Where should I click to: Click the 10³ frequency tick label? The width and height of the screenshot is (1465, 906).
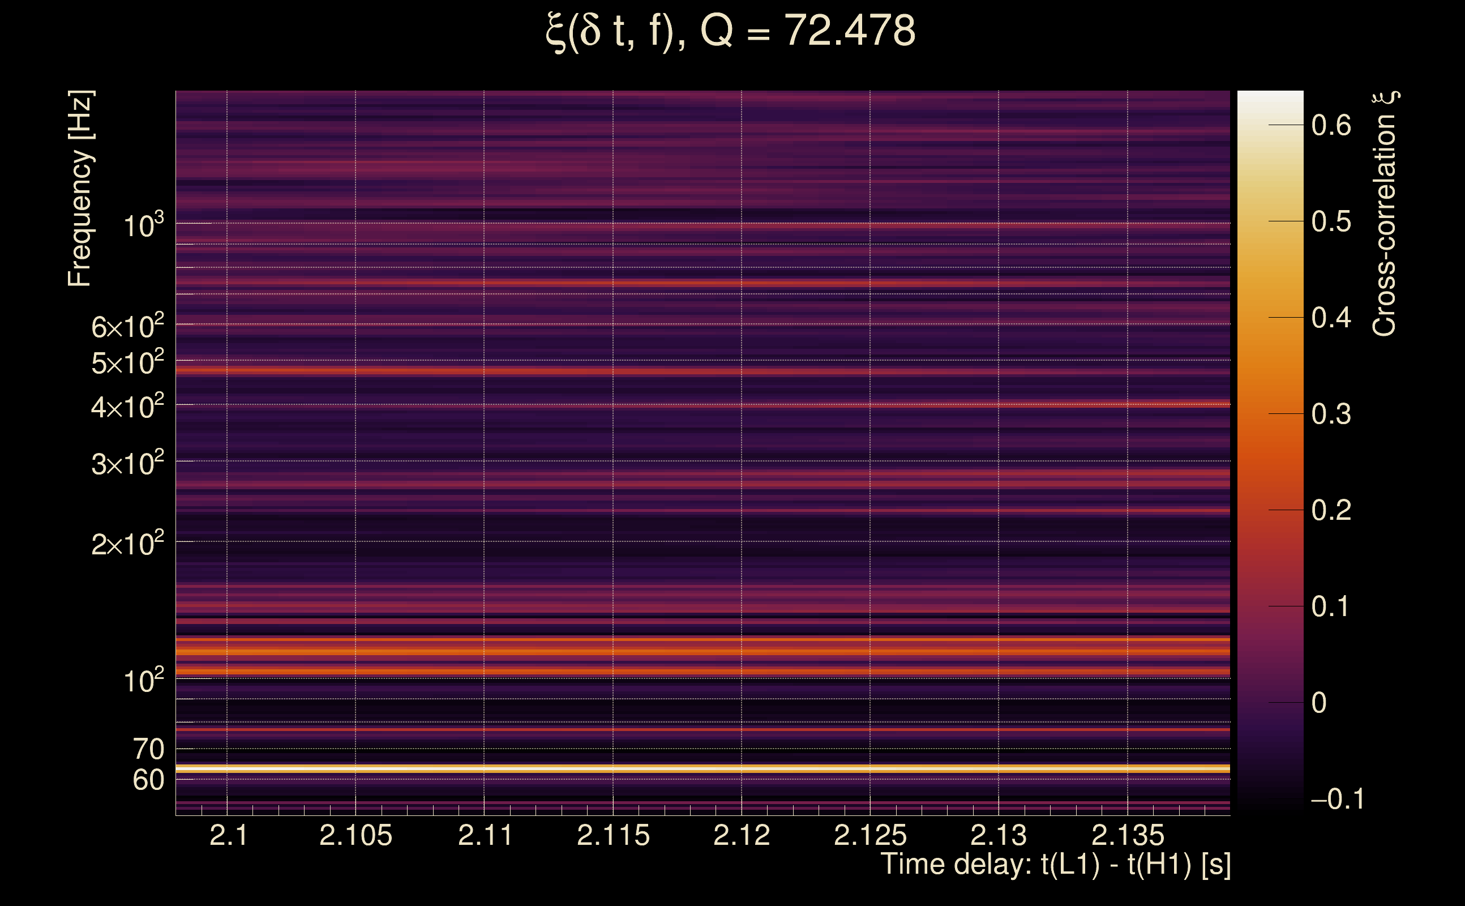click(x=143, y=226)
